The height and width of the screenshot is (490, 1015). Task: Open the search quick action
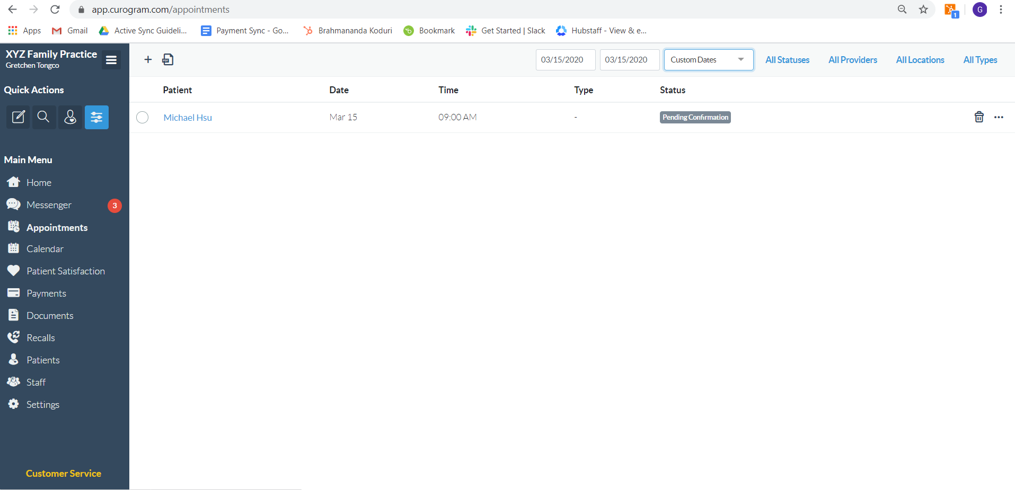[x=44, y=117]
